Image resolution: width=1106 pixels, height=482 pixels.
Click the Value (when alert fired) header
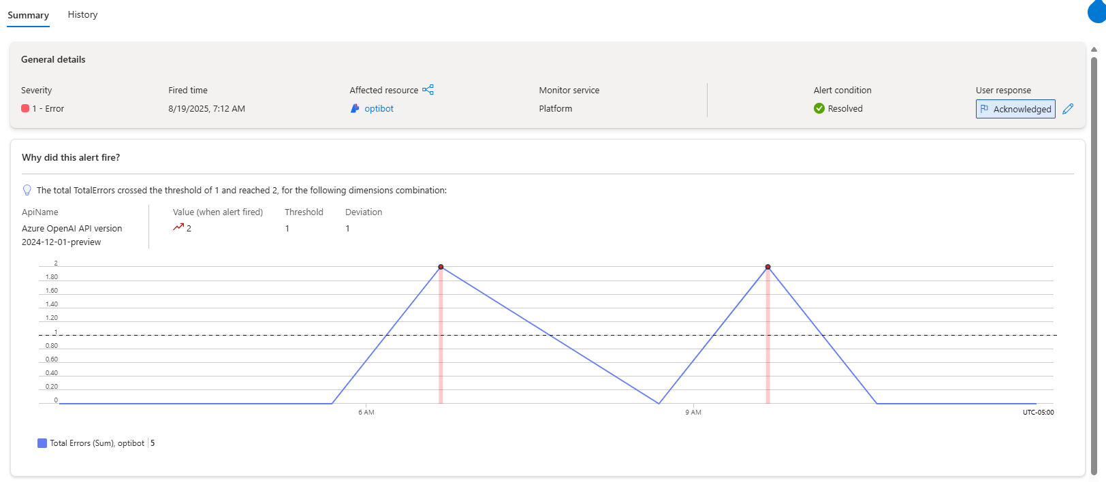(x=218, y=212)
